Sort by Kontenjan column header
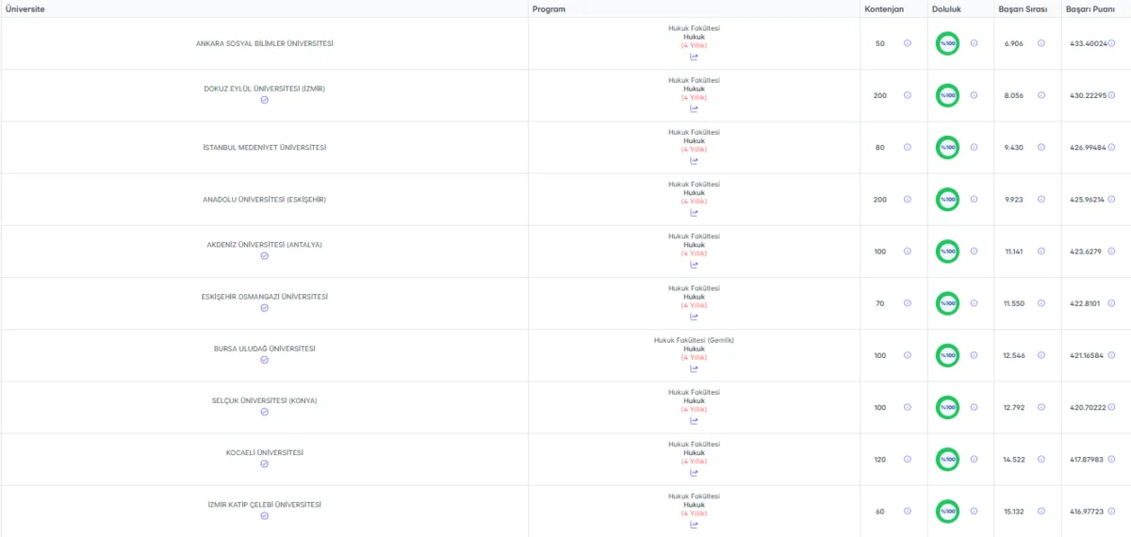Screen dimensions: 1131x537 pyautogui.click(x=883, y=8)
